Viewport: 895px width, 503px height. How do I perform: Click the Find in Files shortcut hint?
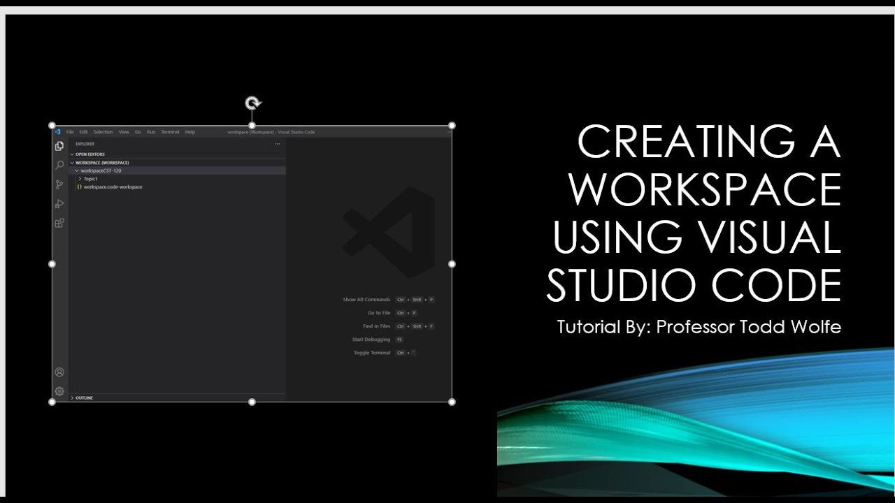(x=398, y=326)
